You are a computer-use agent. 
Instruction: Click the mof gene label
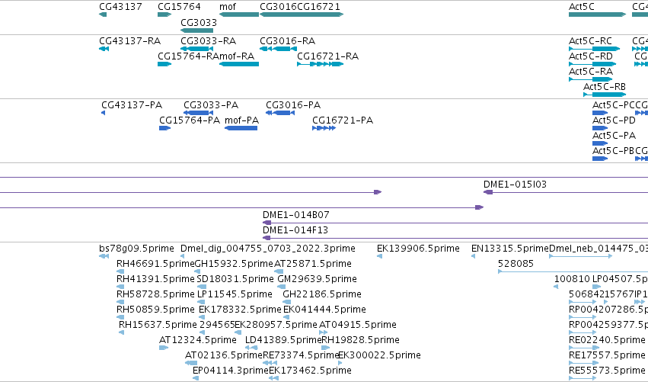coord(228,7)
